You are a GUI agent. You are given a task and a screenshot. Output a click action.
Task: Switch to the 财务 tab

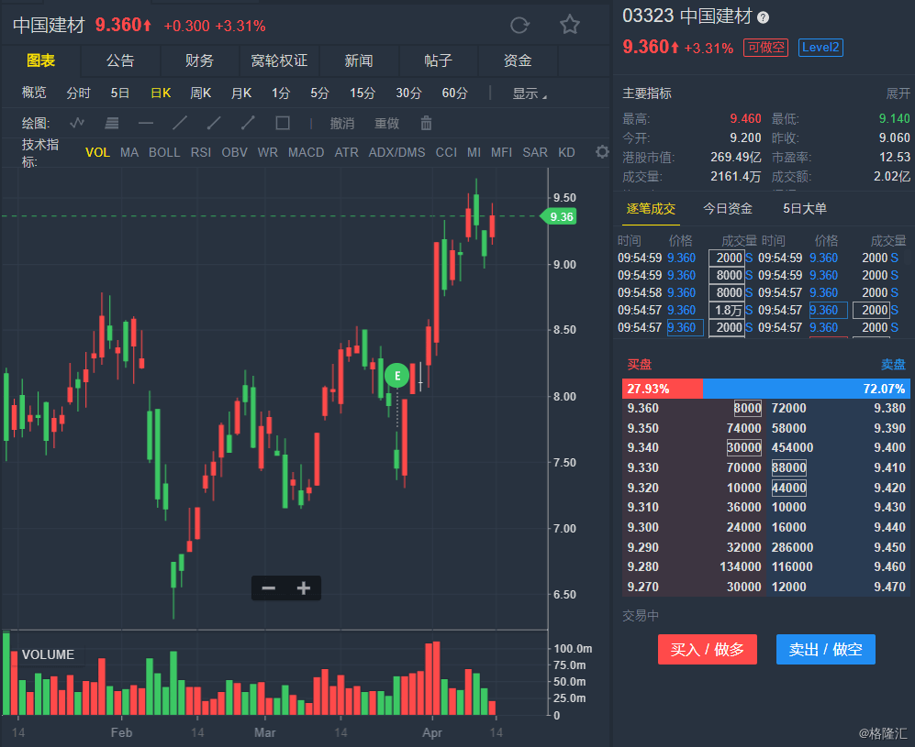pos(199,60)
